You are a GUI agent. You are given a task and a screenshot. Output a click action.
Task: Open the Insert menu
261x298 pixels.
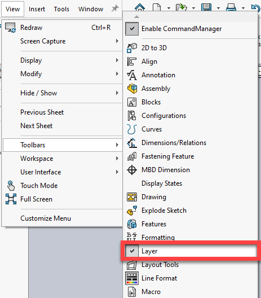pyautogui.click(x=37, y=9)
